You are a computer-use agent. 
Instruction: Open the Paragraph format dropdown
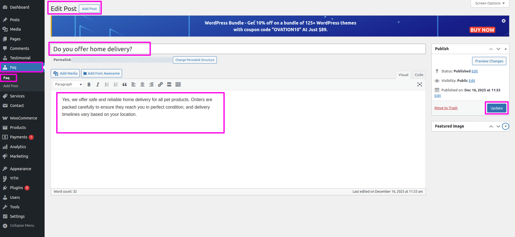[68, 84]
